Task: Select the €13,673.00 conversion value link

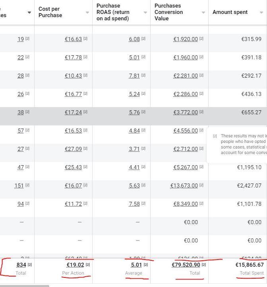Action: click(x=184, y=185)
